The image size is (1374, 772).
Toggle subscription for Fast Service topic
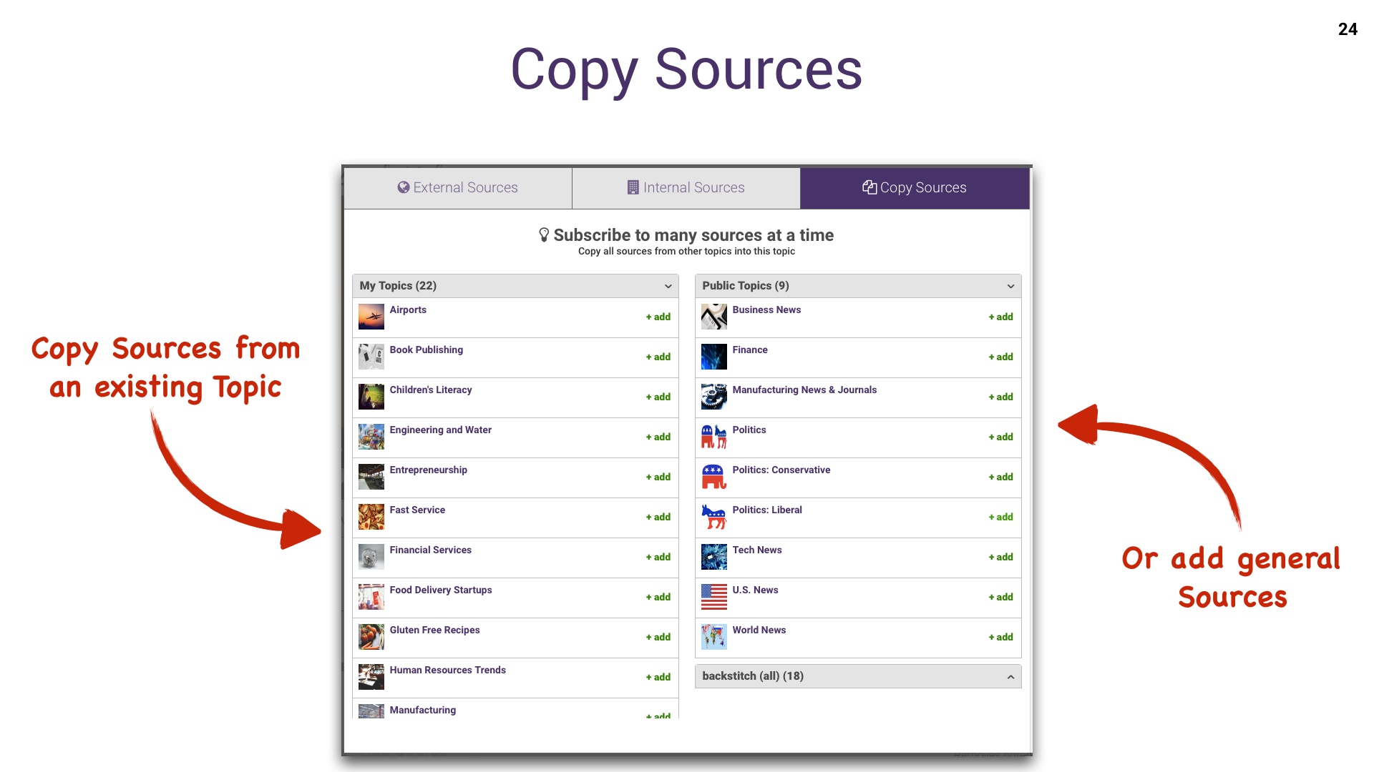point(657,517)
